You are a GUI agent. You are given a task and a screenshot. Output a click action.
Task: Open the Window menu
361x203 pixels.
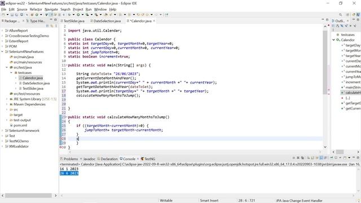point(100,9)
